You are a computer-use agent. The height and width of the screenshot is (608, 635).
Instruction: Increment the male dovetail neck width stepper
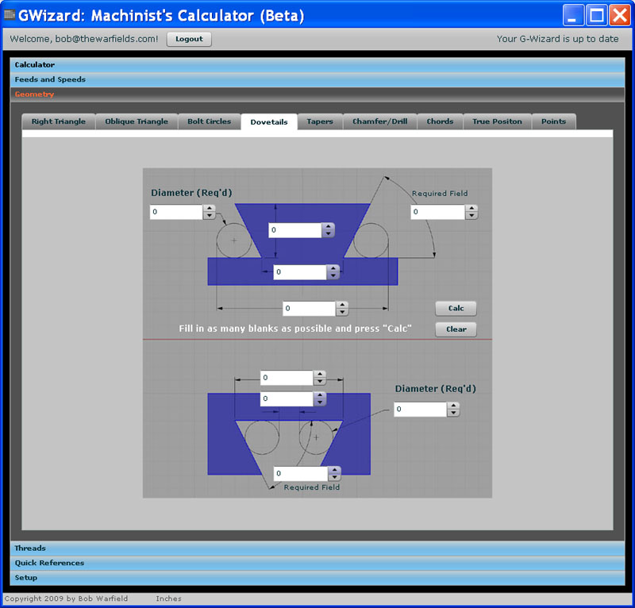[x=333, y=268]
